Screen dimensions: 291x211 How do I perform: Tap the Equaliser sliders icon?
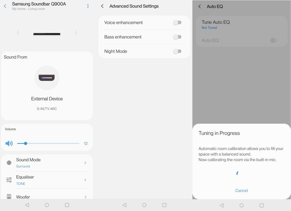coord(9,180)
